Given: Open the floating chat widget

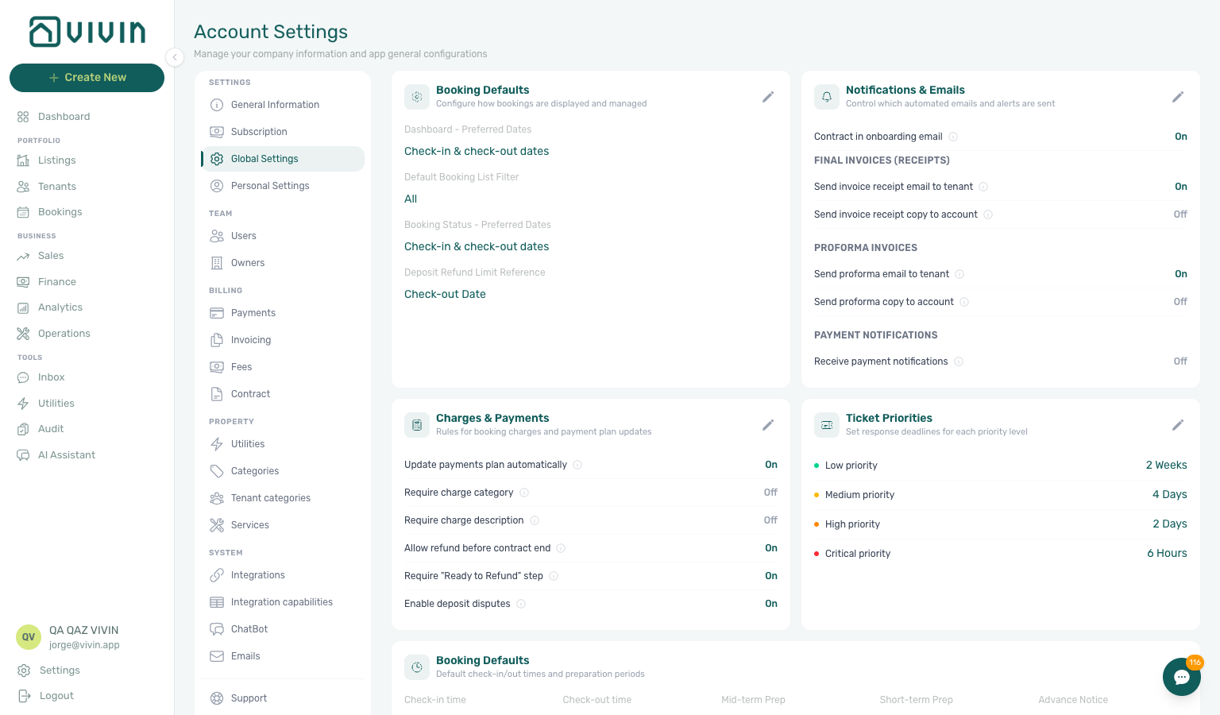Looking at the screenshot, I should click(1182, 677).
